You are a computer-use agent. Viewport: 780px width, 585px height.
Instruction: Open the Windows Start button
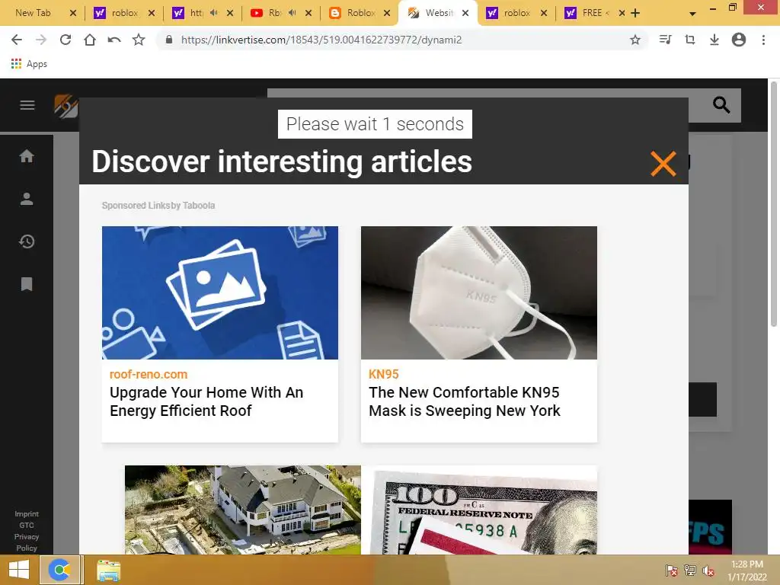tap(19, 570)
